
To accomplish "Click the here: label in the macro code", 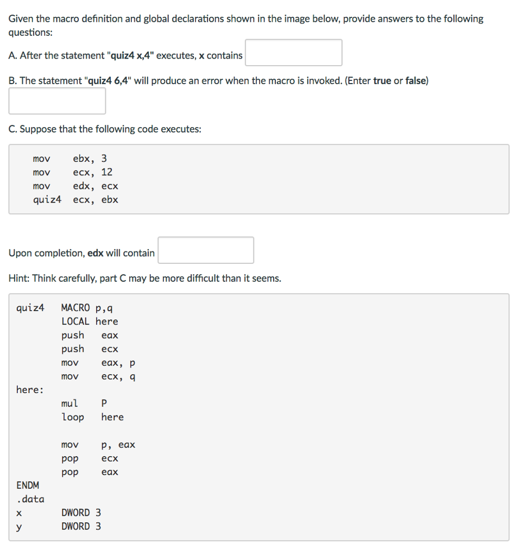I will 29,389.
